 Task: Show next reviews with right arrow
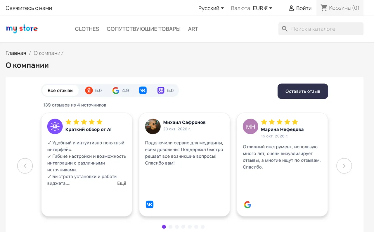[344, 166]
